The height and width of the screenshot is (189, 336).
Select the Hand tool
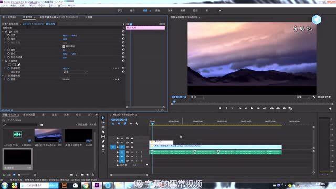click(103, 146)
